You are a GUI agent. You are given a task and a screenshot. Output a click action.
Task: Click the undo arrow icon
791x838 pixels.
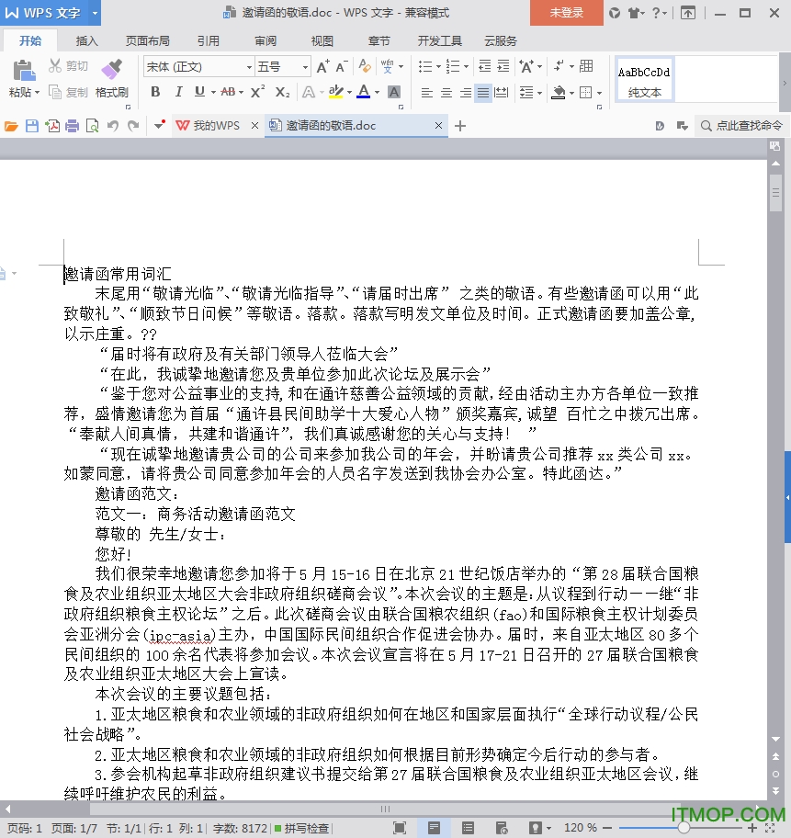coord(113,126)
